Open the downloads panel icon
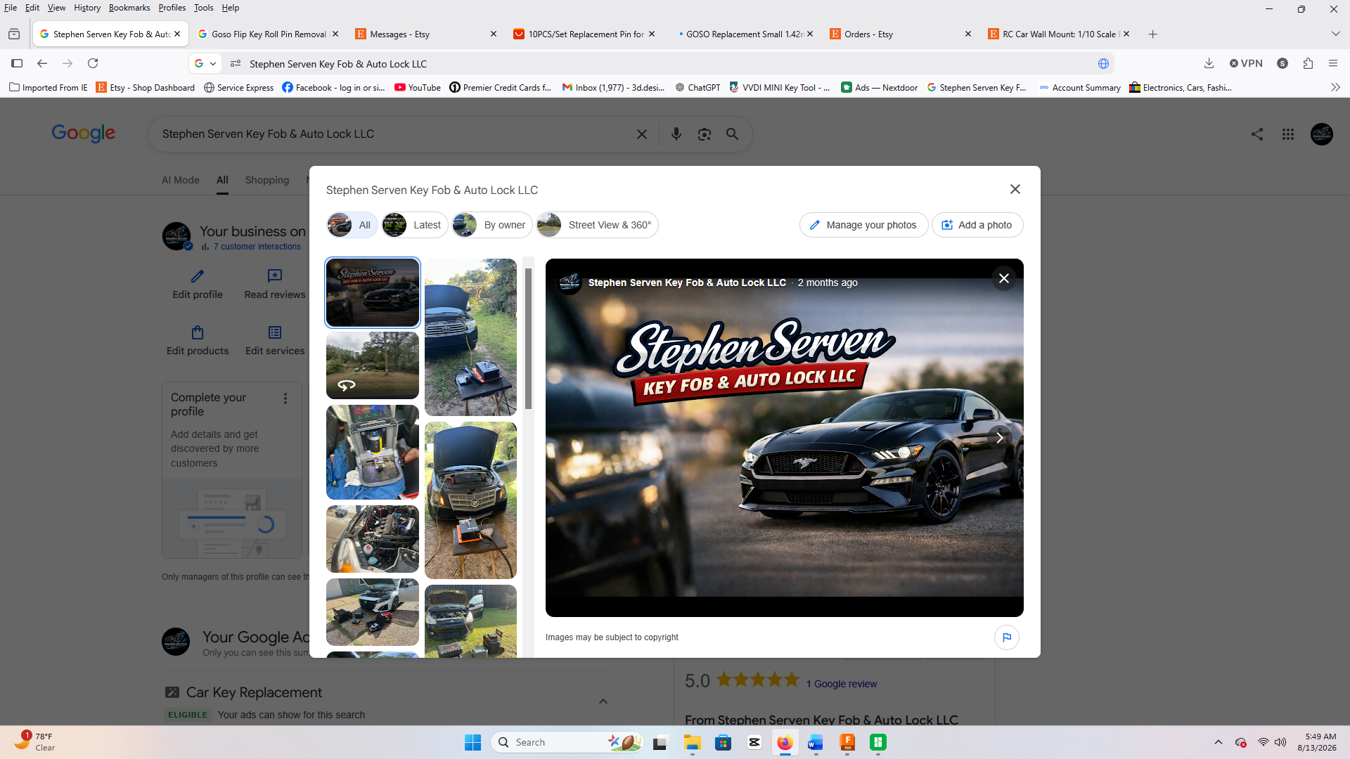 1209,63
